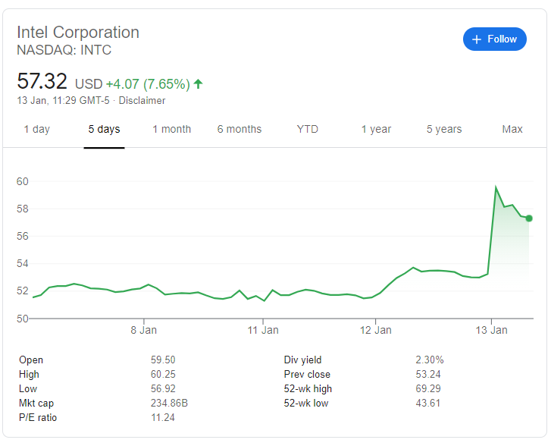Click the 13 Jan axis label
Viewport: 551px width, 446px height.
pos(492,330)
